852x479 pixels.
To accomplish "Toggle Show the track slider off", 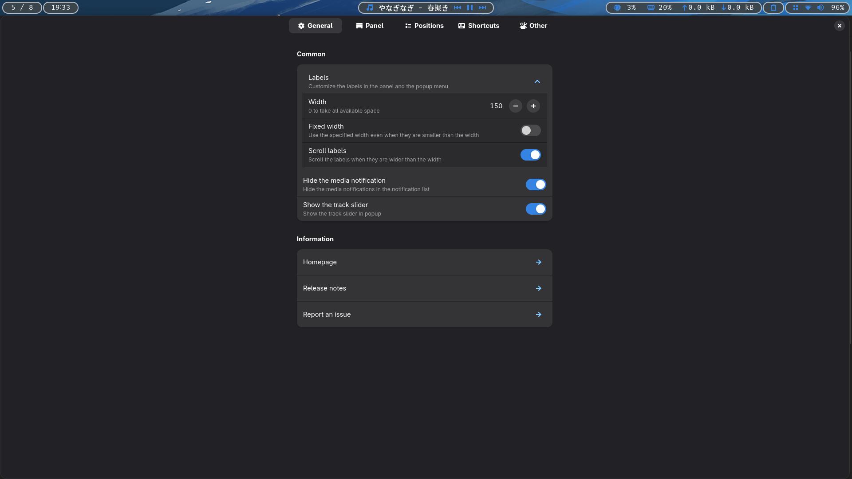I will [536, 209].
